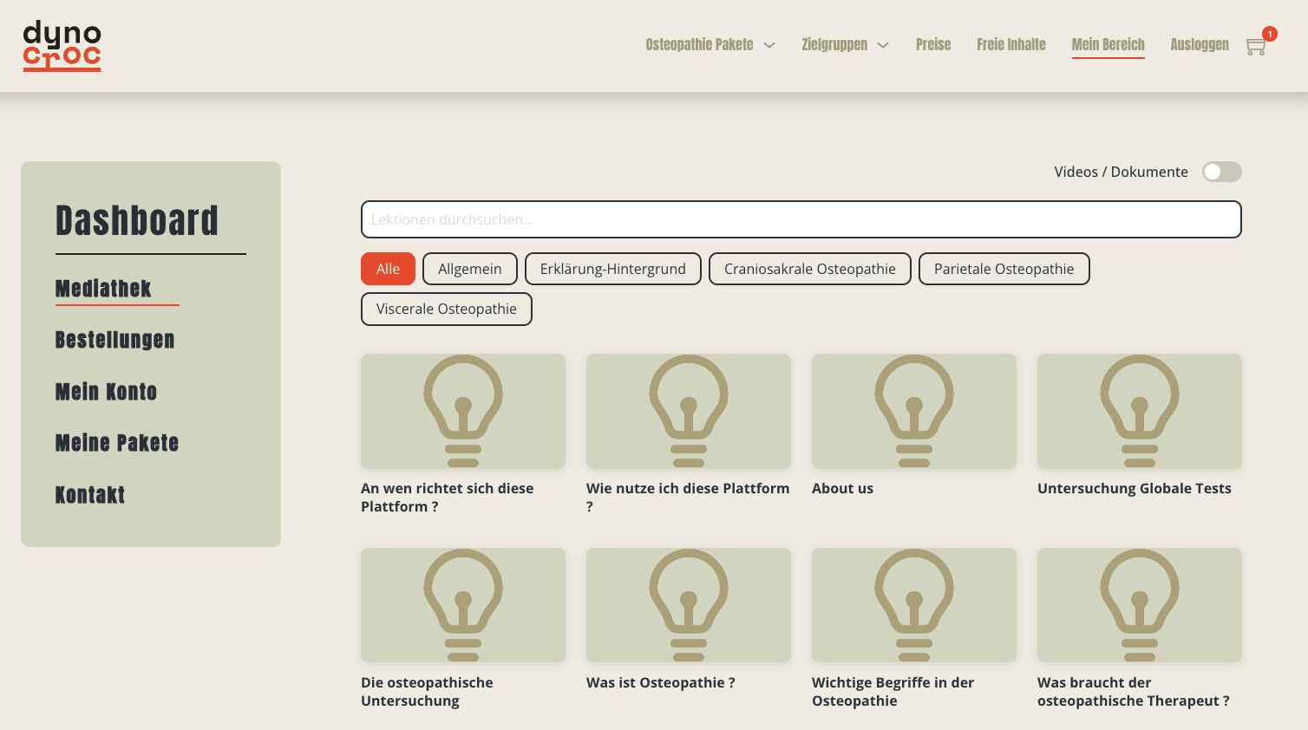
Task: Select the 'Alle' filter chip
Action: pos(388,269)
